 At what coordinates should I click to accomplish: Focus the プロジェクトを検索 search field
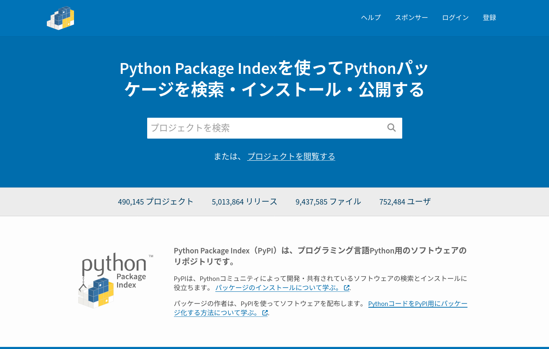[266, 128]
